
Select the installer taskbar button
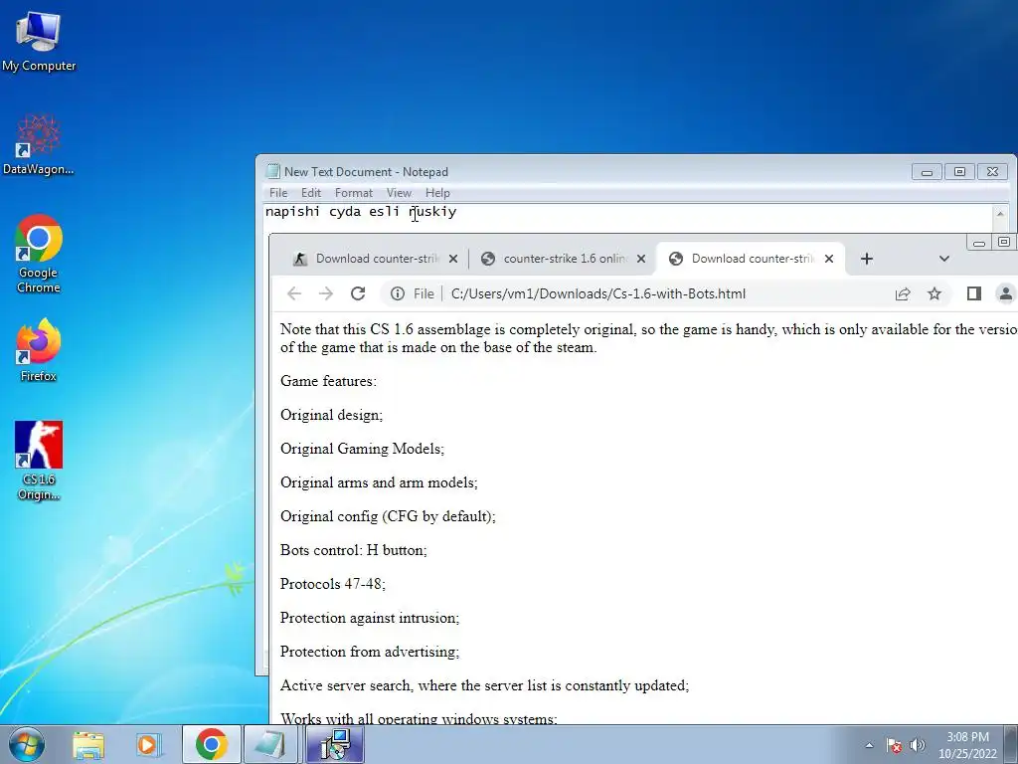(x=336, y=744)
